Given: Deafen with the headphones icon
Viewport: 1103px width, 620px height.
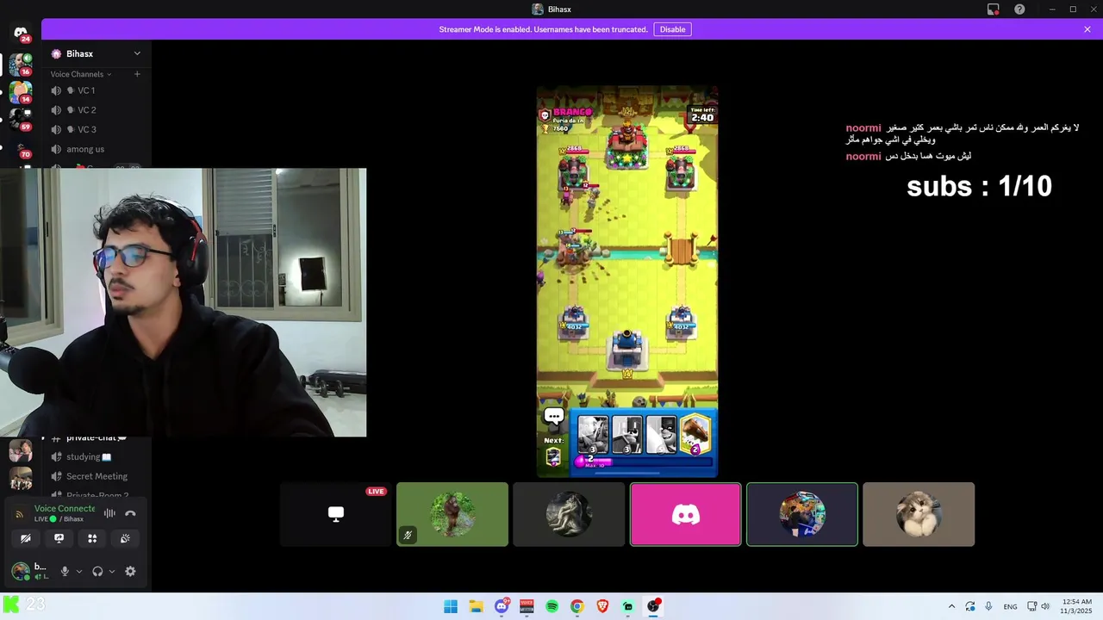Looking at the screenshot, I should [97, 571].
